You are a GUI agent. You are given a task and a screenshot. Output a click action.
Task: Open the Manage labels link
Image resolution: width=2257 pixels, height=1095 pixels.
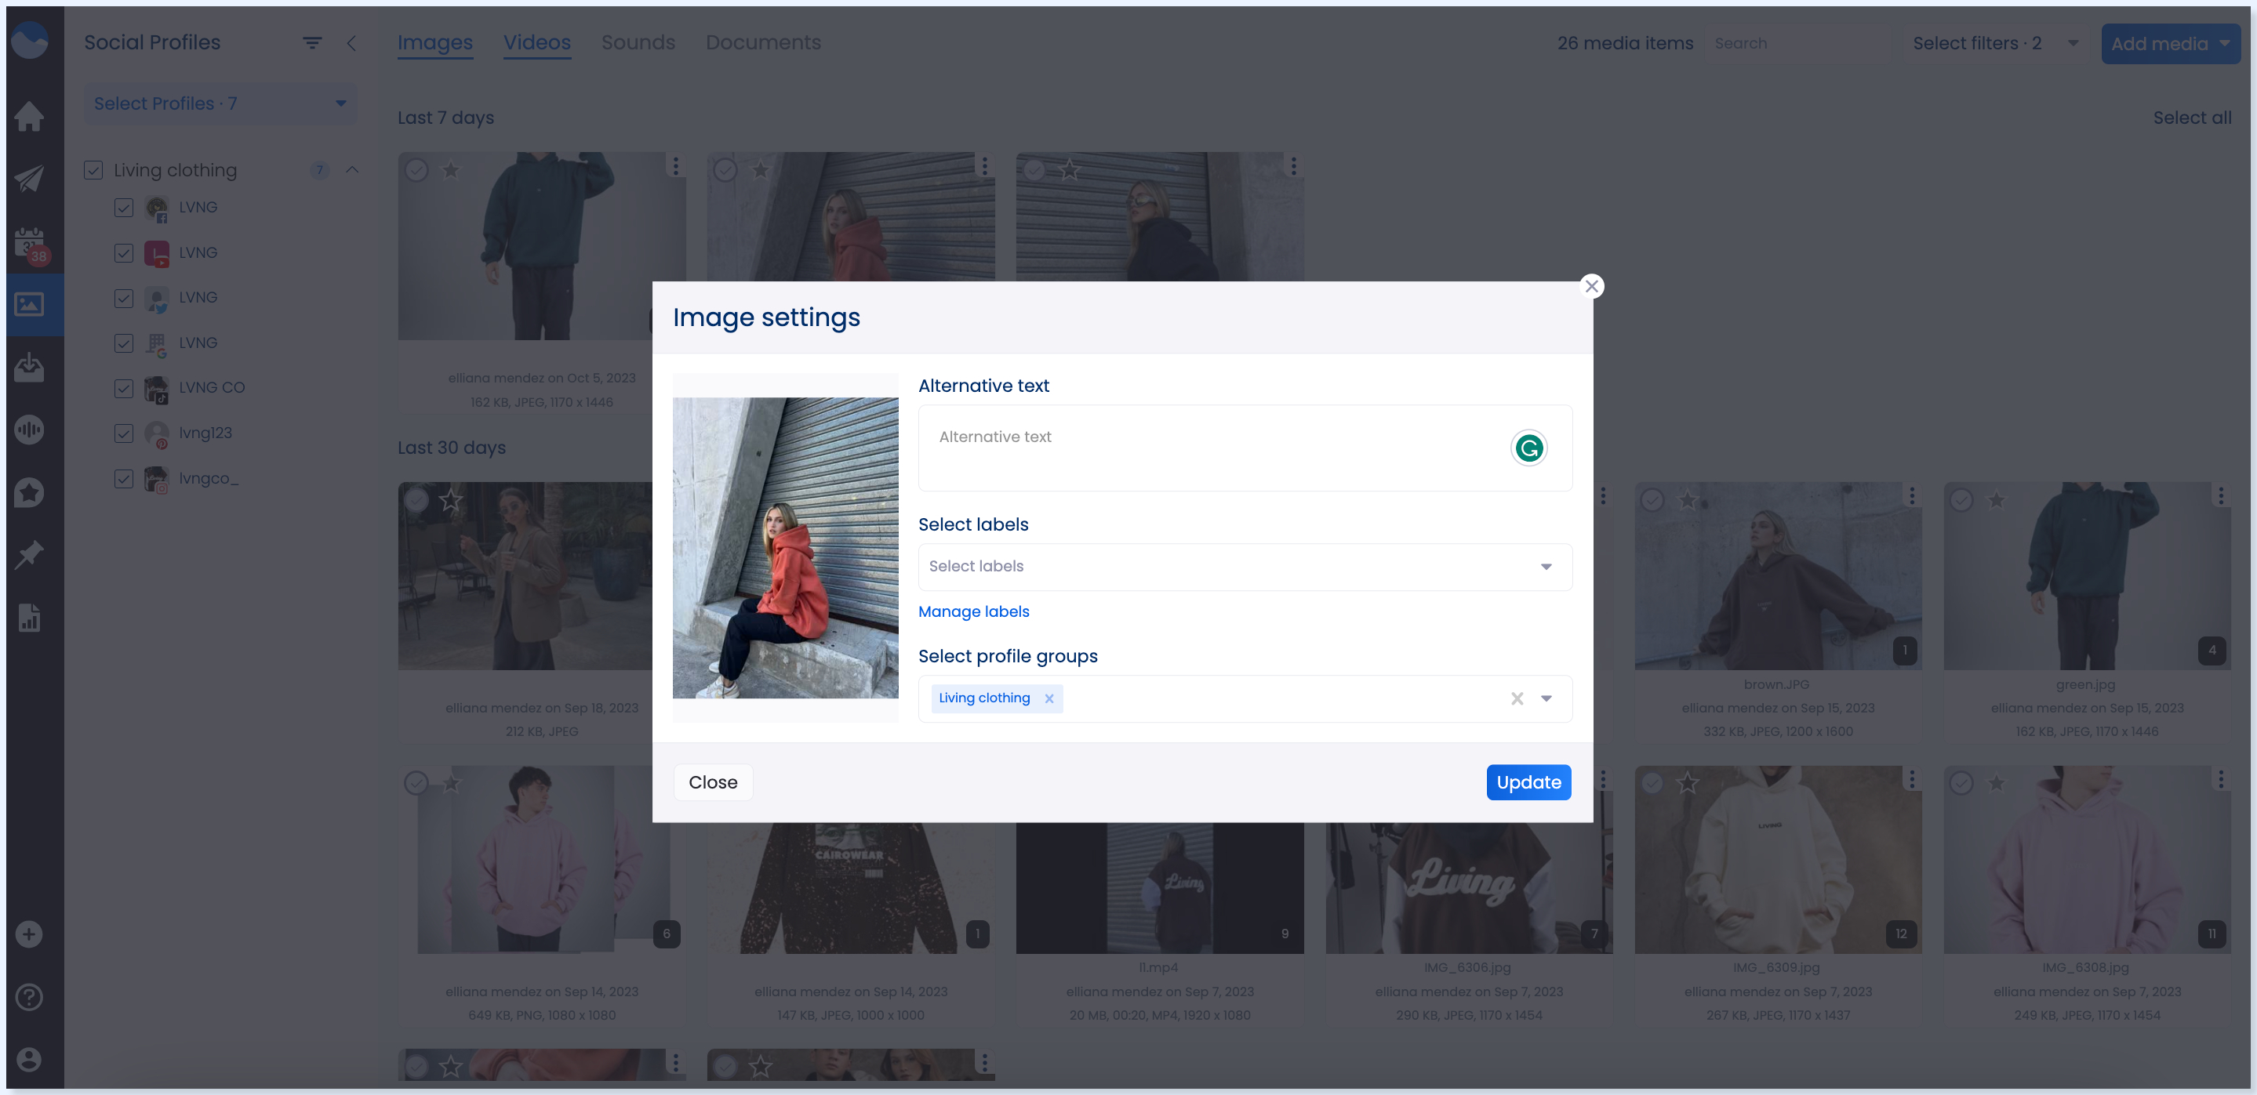(973, 611)
